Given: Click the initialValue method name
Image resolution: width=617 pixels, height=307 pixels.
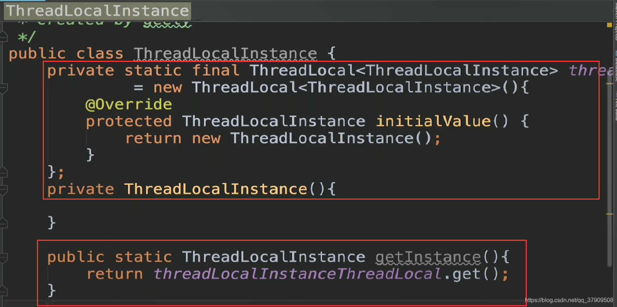Looking at the screenshot, I should [433, 121].
